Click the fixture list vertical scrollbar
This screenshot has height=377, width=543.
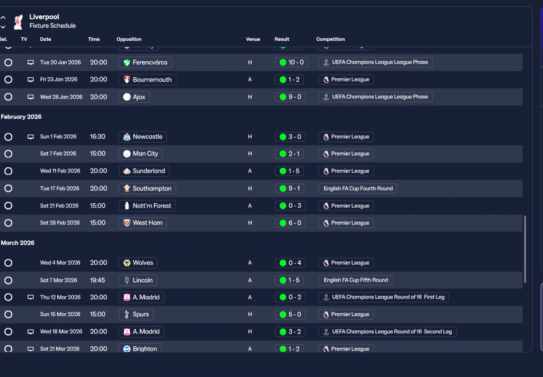[525, 249]
